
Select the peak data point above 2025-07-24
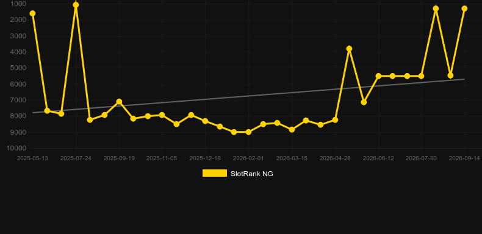[76, 5]
